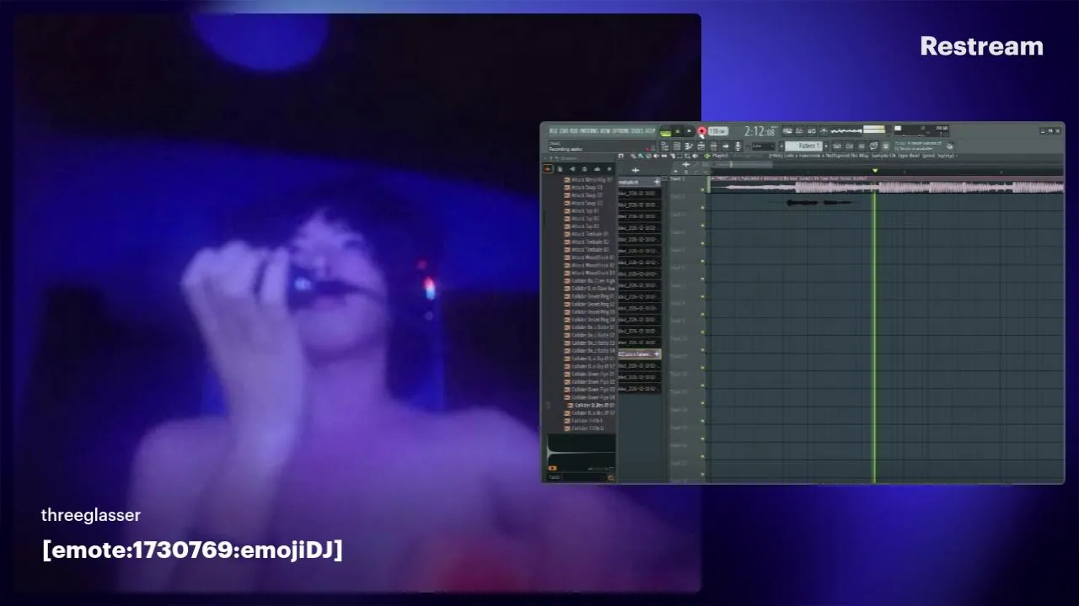
Task: Click the plus button beside Pattern 1
Action: (826, 146)
